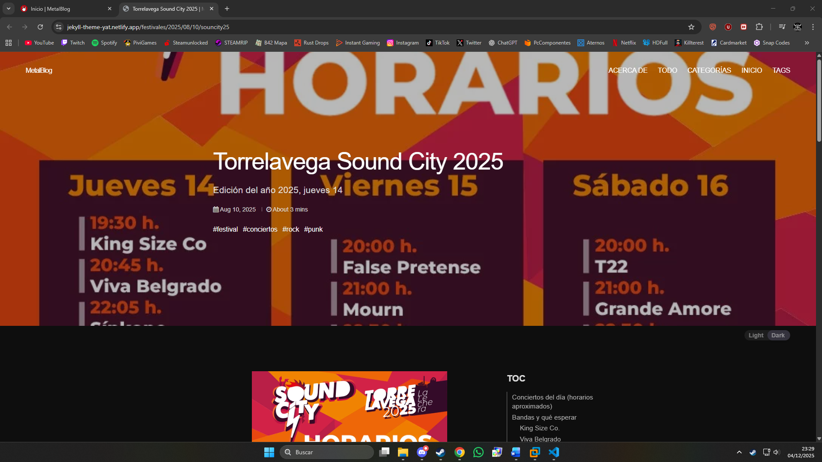
Task: Open the Spotify bookmark
Action: click(105, 43)
